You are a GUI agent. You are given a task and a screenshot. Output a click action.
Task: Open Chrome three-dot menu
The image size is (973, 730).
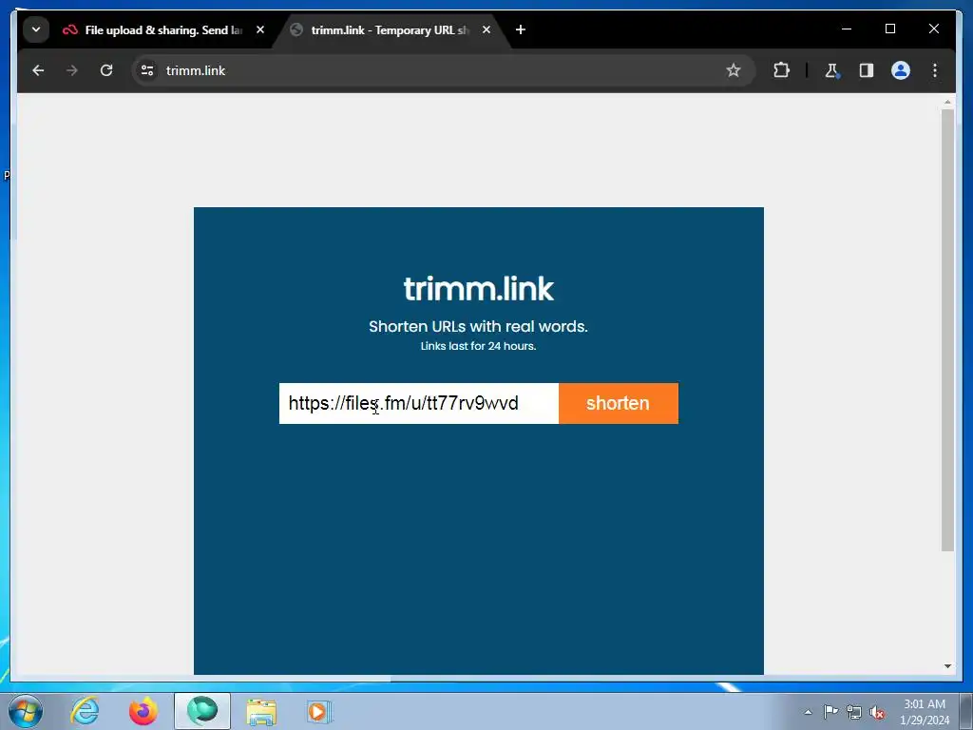(x=935, y=70)
